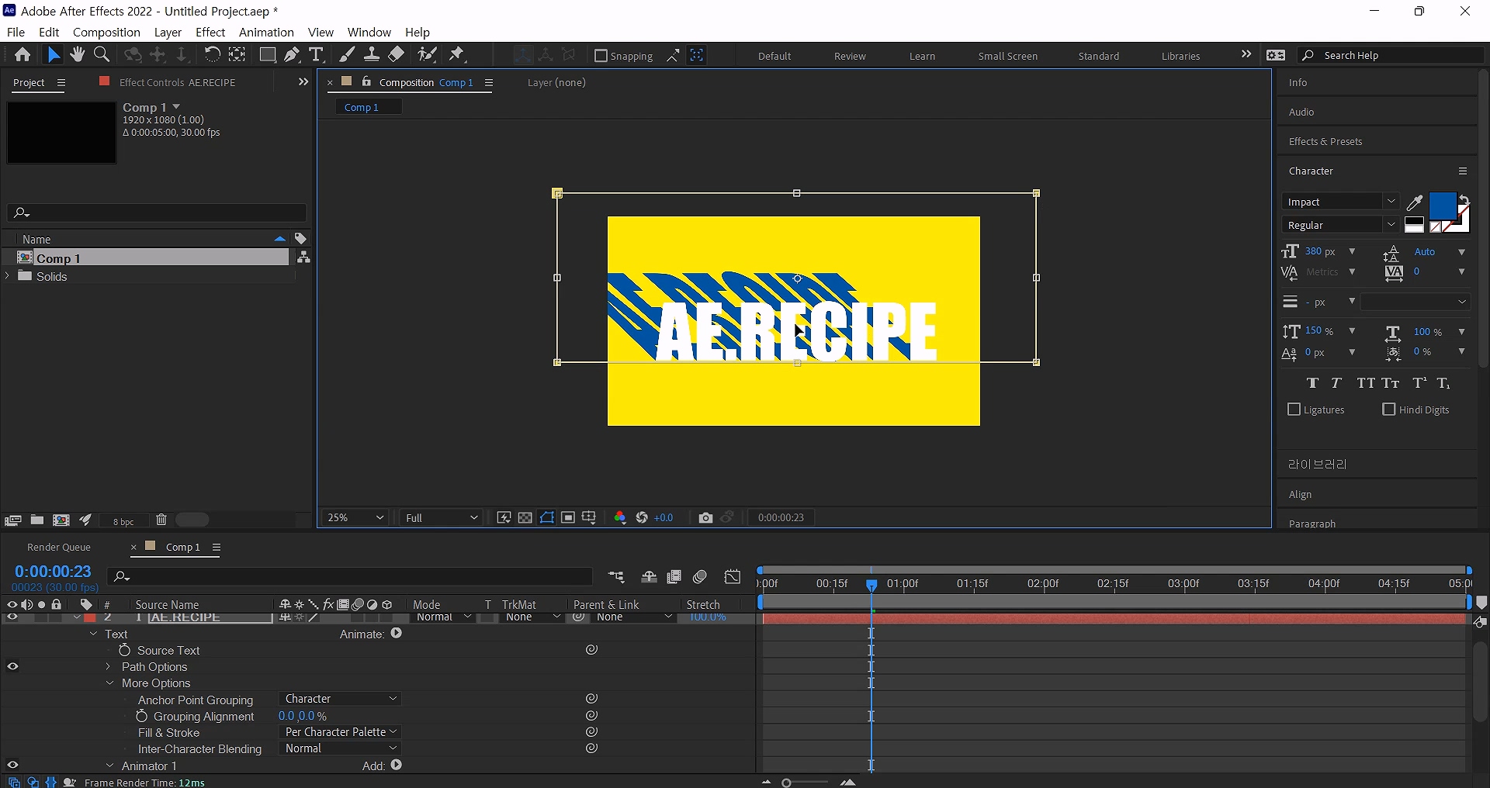1490x788 pixels.
Task: Expand Solids folder in Project
Action: click(8, 277)
